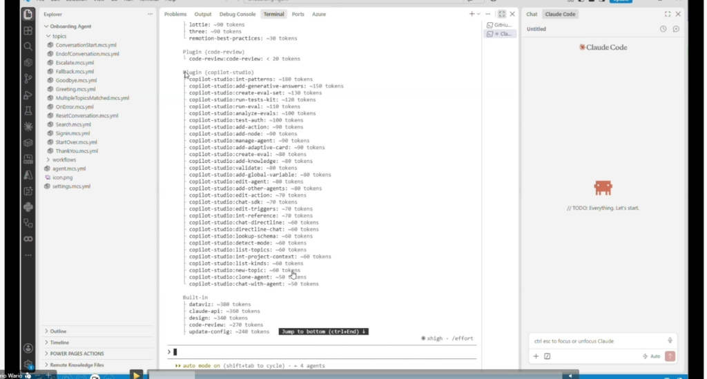The width and height of the screenshot is (707, 379).
Task: Focus the terminal prompt input line
Action: (x=322, y=352)
